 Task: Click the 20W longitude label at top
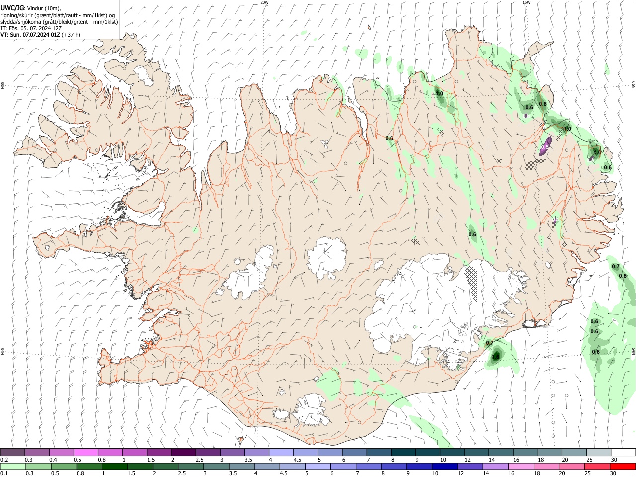264,2
